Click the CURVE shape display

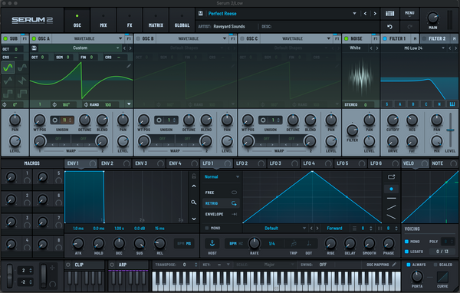pyautogui.click(x=442, y=277)
